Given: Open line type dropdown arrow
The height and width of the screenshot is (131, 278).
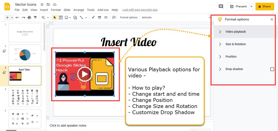Looking at the screenshot, I should coord(86,18).
